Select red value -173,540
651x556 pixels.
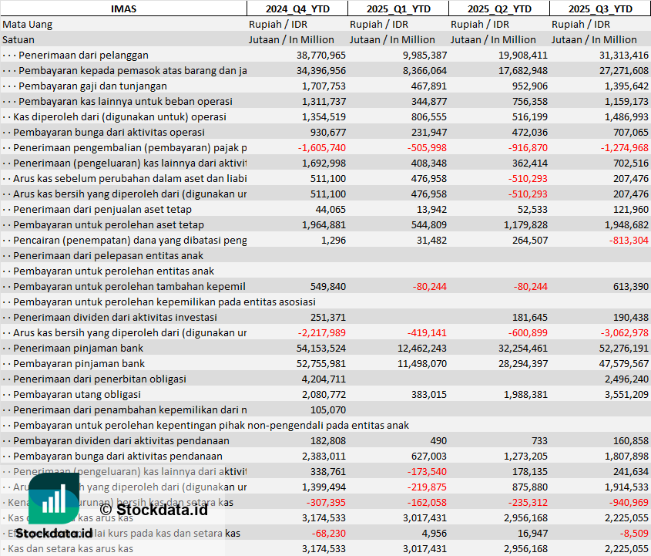[427, 471]
